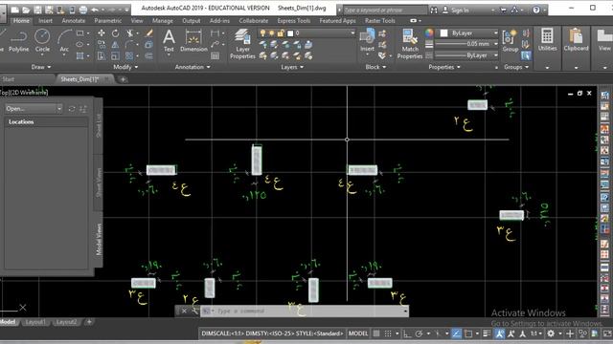Select the Circle draw tool
The height and width of the screenshot is (344, 613).
point(42,41)
